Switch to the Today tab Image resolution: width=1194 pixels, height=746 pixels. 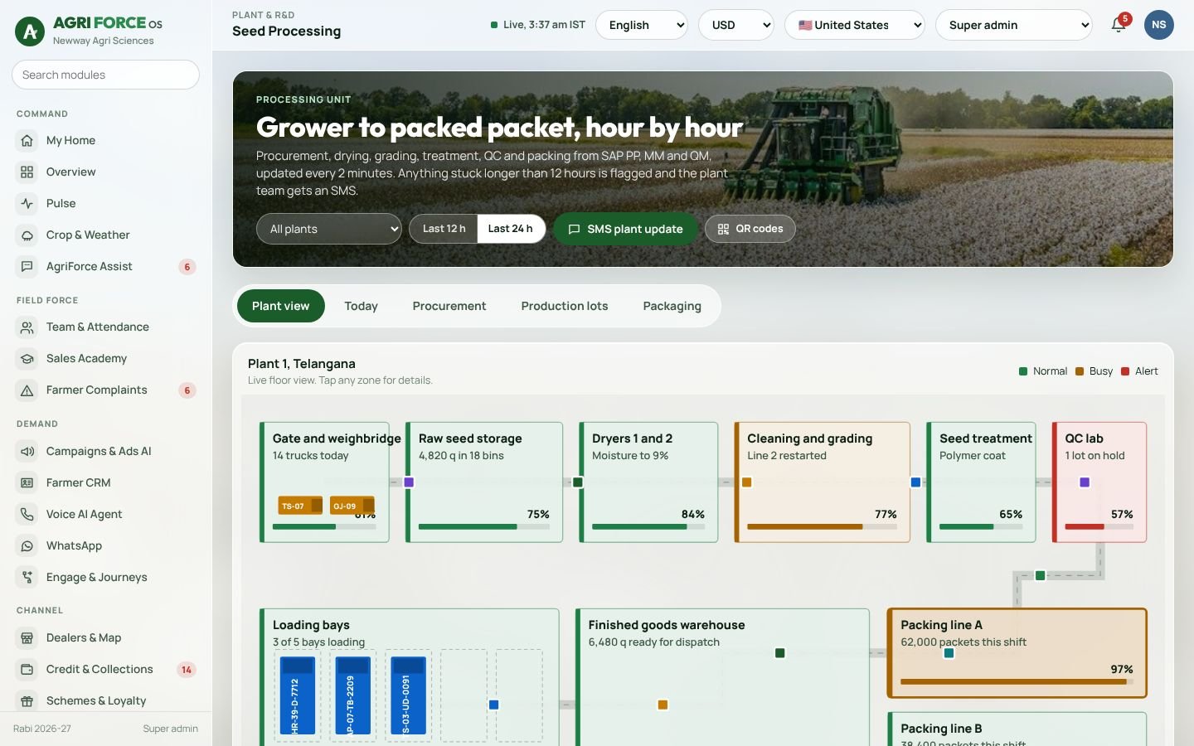[362, 306]
